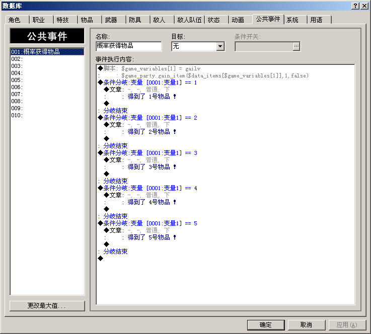Click the 确定 button
The width and height of the screenshot is (371, 334).
(266, 325)
